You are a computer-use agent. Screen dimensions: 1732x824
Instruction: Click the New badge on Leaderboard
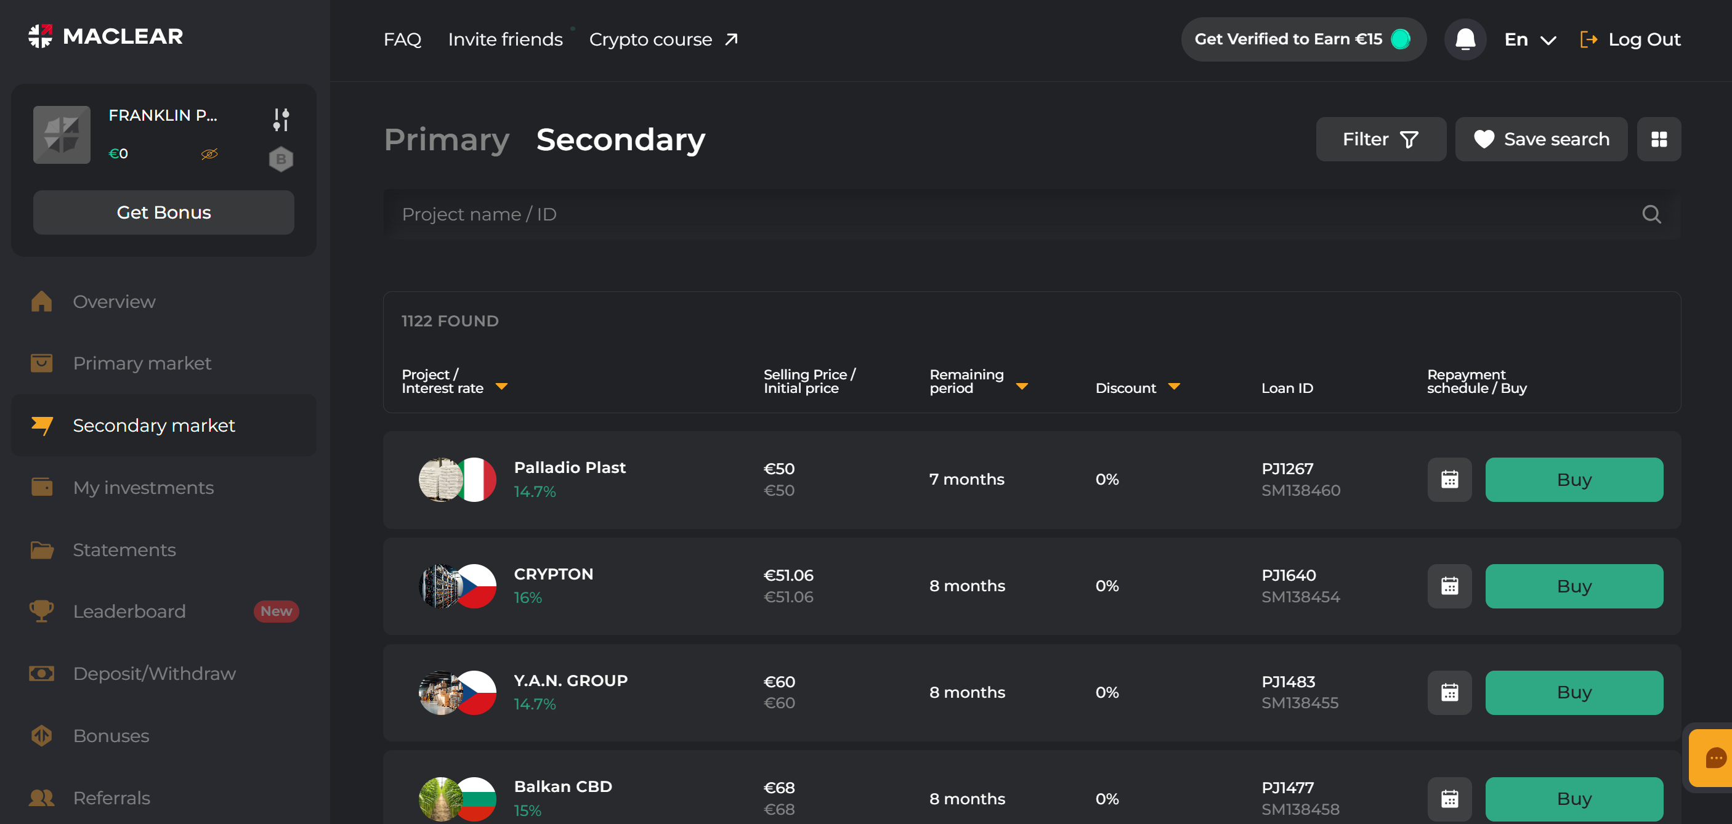[x=277, y=612]
